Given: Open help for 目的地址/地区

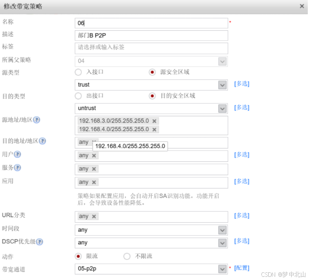Looking at the screenshot, I should 42,141.
